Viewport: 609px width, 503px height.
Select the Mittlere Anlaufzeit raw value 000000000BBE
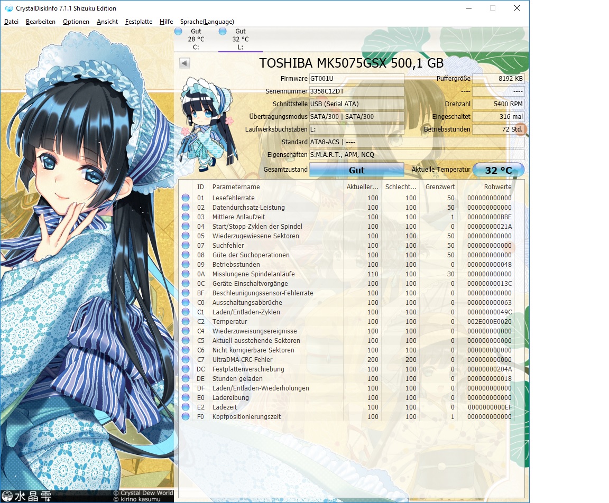click(x=490, y=217)
